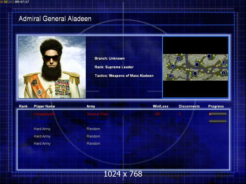The height and width of the screenshot is (184, 246).
Task: Click the Admiral General Aladeen portrait
Action: pyautogui.click(x=52, y=67)
